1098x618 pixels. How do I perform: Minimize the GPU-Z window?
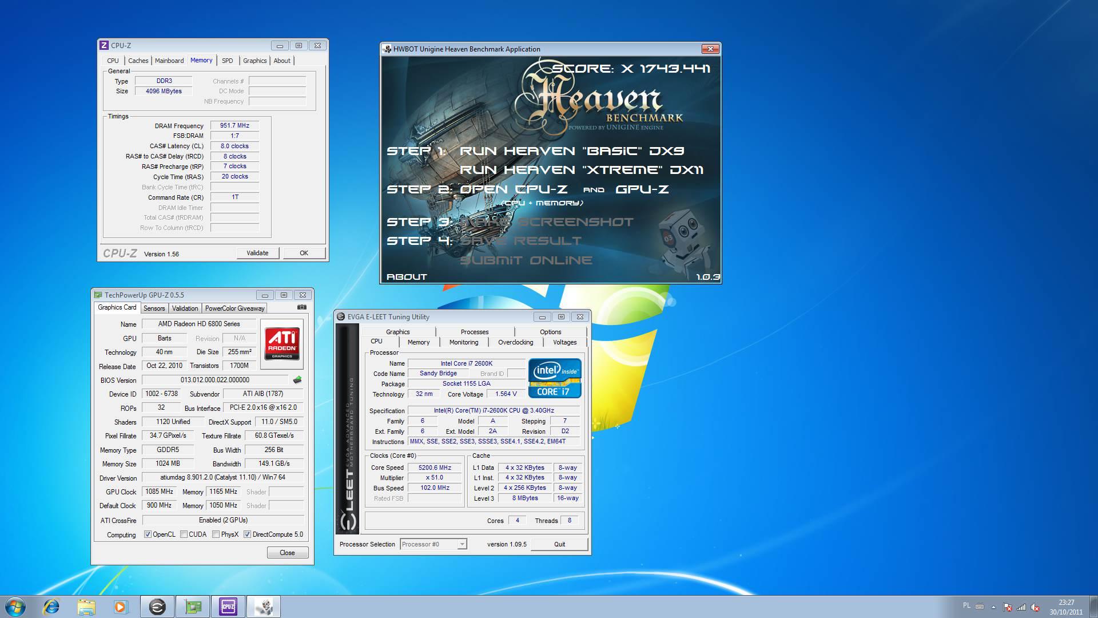coord(265,295)
